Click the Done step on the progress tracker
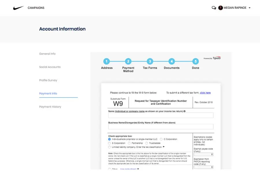 (x=195, y=61)
